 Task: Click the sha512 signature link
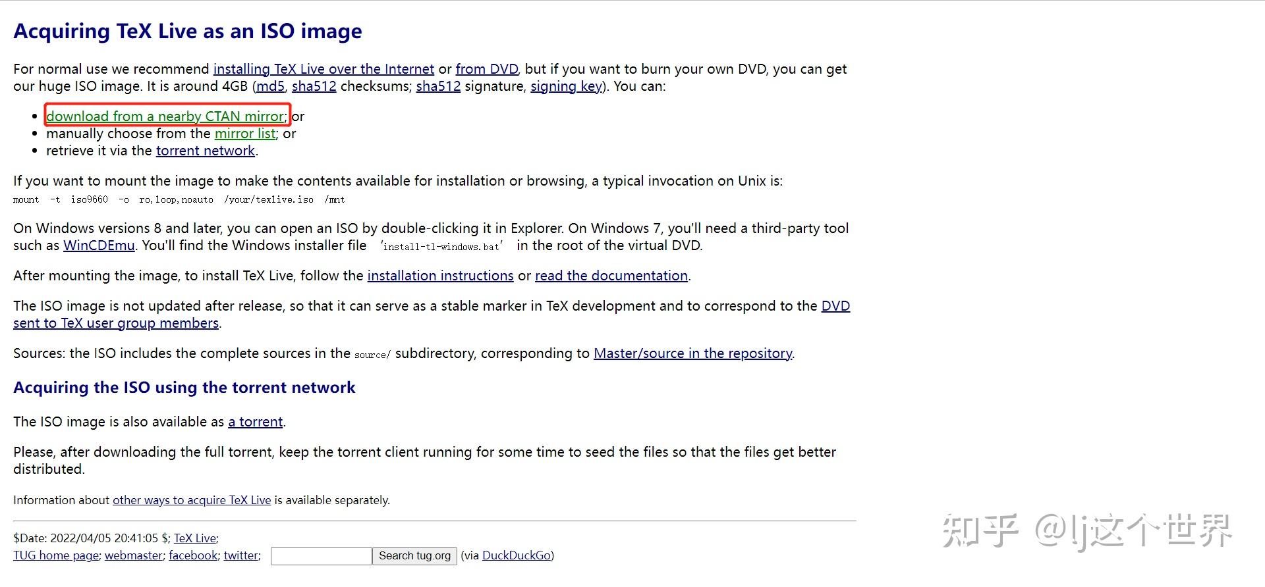click(438, 86)
